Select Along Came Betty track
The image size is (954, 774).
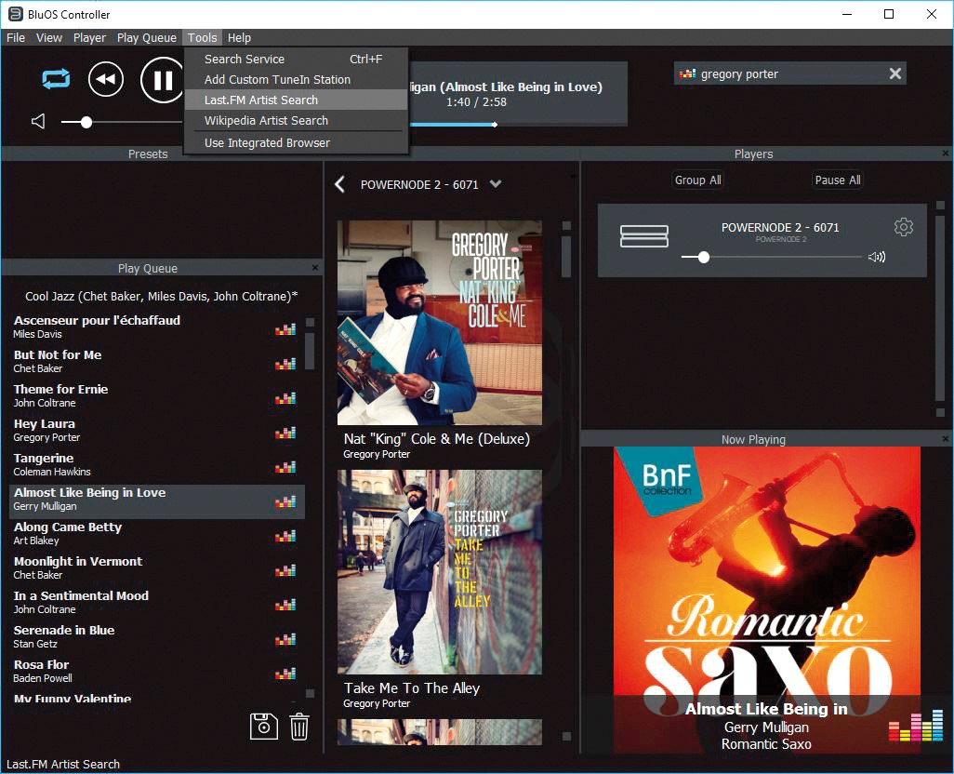click(x=157, y=534)
